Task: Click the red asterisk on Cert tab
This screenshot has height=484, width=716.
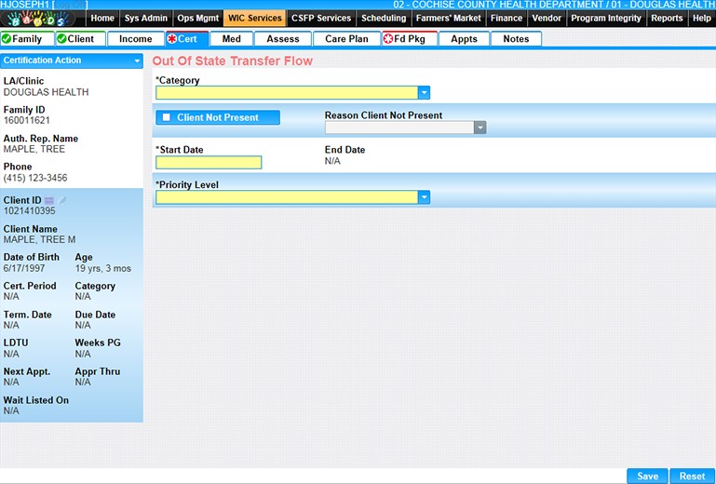Action: (x=172, y=39)
